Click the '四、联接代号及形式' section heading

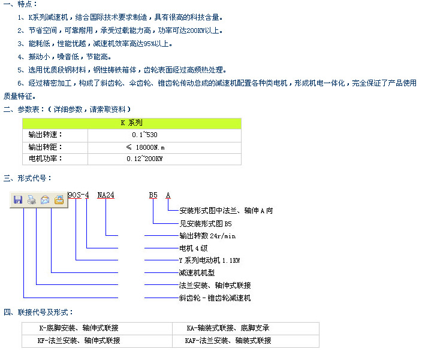(x=38, y=312)
